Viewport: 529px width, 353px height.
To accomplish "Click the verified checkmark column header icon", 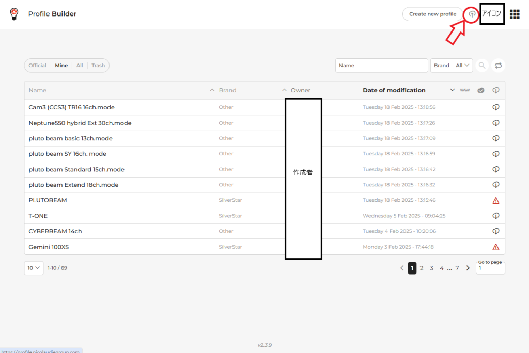I will tap(481, 90).
